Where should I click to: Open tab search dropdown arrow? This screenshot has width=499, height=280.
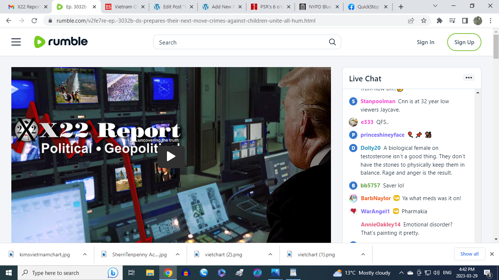pos(435,6)
